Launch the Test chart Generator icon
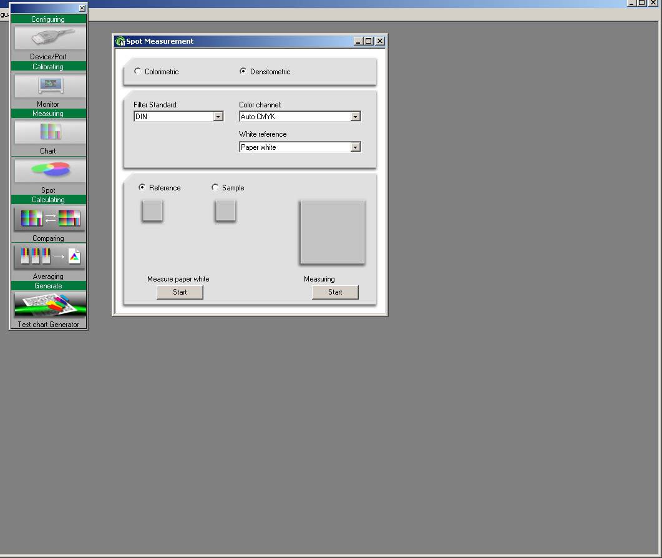 tap(51, 305)
